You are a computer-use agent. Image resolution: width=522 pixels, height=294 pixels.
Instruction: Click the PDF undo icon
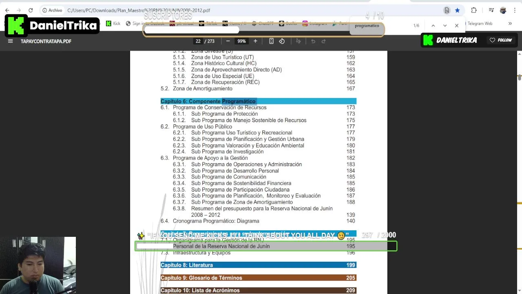[x=313, y=41]
